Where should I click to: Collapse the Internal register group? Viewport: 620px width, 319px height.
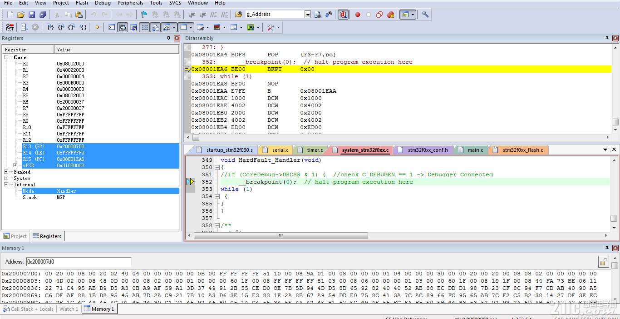[6, 184]
